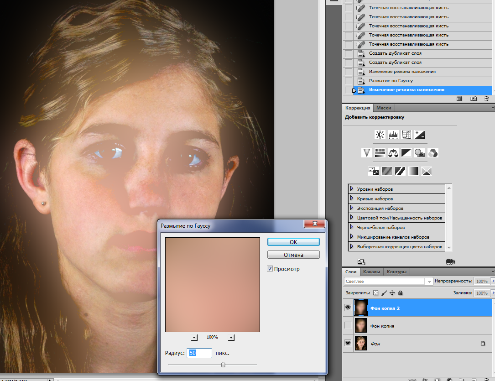Click the Радиус slider handle
The image size is (495, 381).
(223, 365)
